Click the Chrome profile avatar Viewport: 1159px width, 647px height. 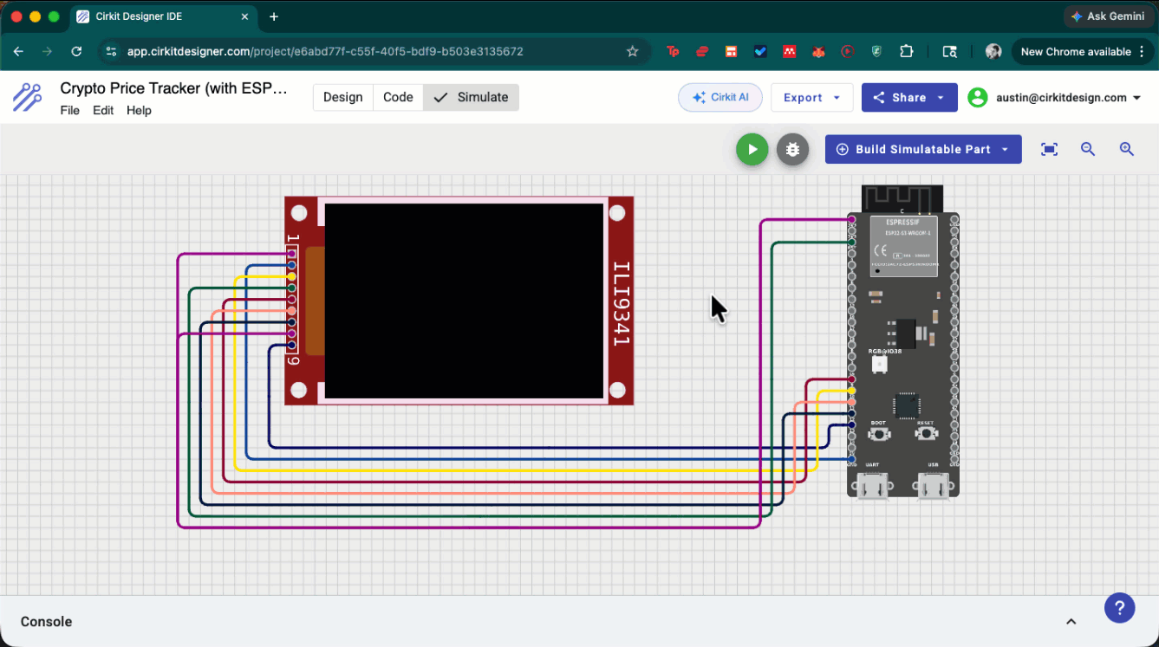tap(993, 51)
